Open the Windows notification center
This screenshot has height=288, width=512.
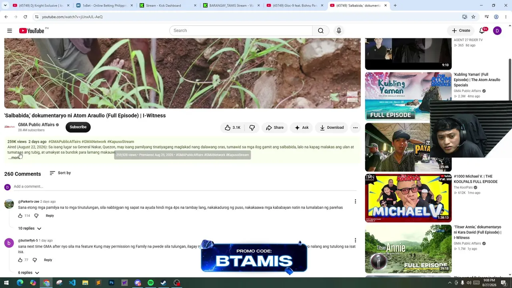pos(505,283)
